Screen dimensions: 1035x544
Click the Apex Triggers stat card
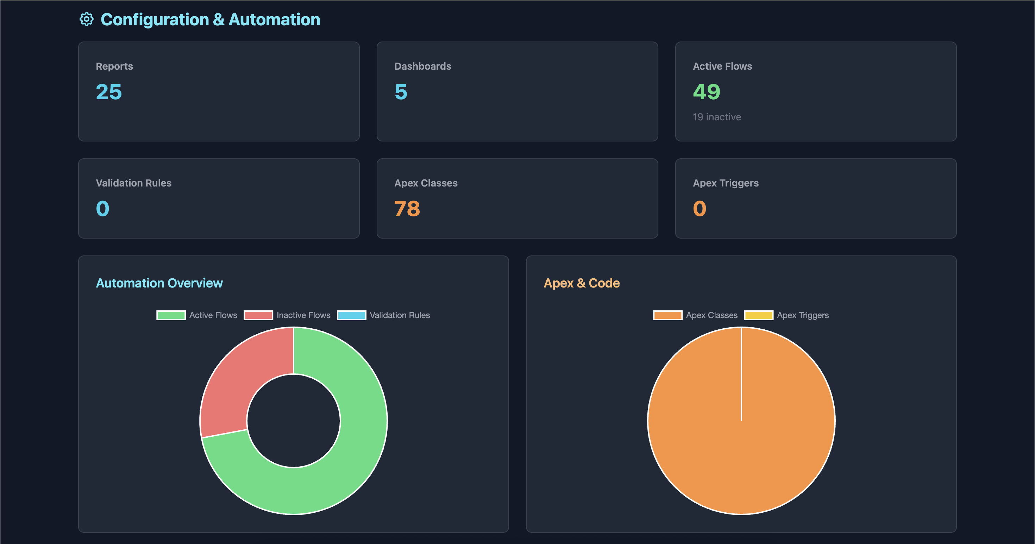pyautogui.click(x=816, y=198)
